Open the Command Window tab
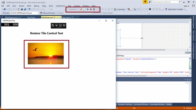Viewport: 196px width, 110px height. pos(141,104)
